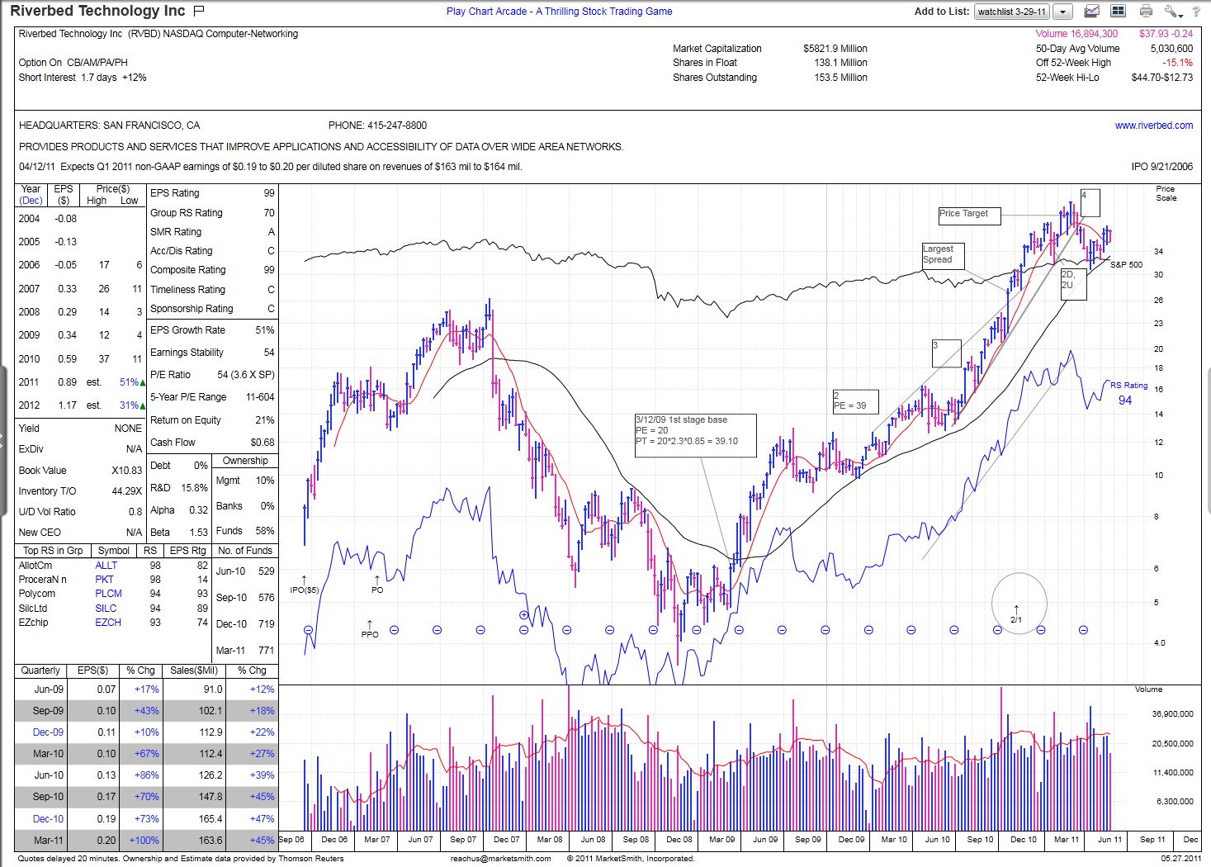The image size is (1211, 867).
Task: Expand the Add to List dropdown arrow
Action: [x=1063, y=12]
